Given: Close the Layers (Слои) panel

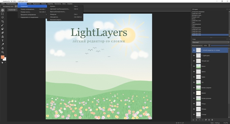Looking at the screenshot, I should [x=229, y=39].
